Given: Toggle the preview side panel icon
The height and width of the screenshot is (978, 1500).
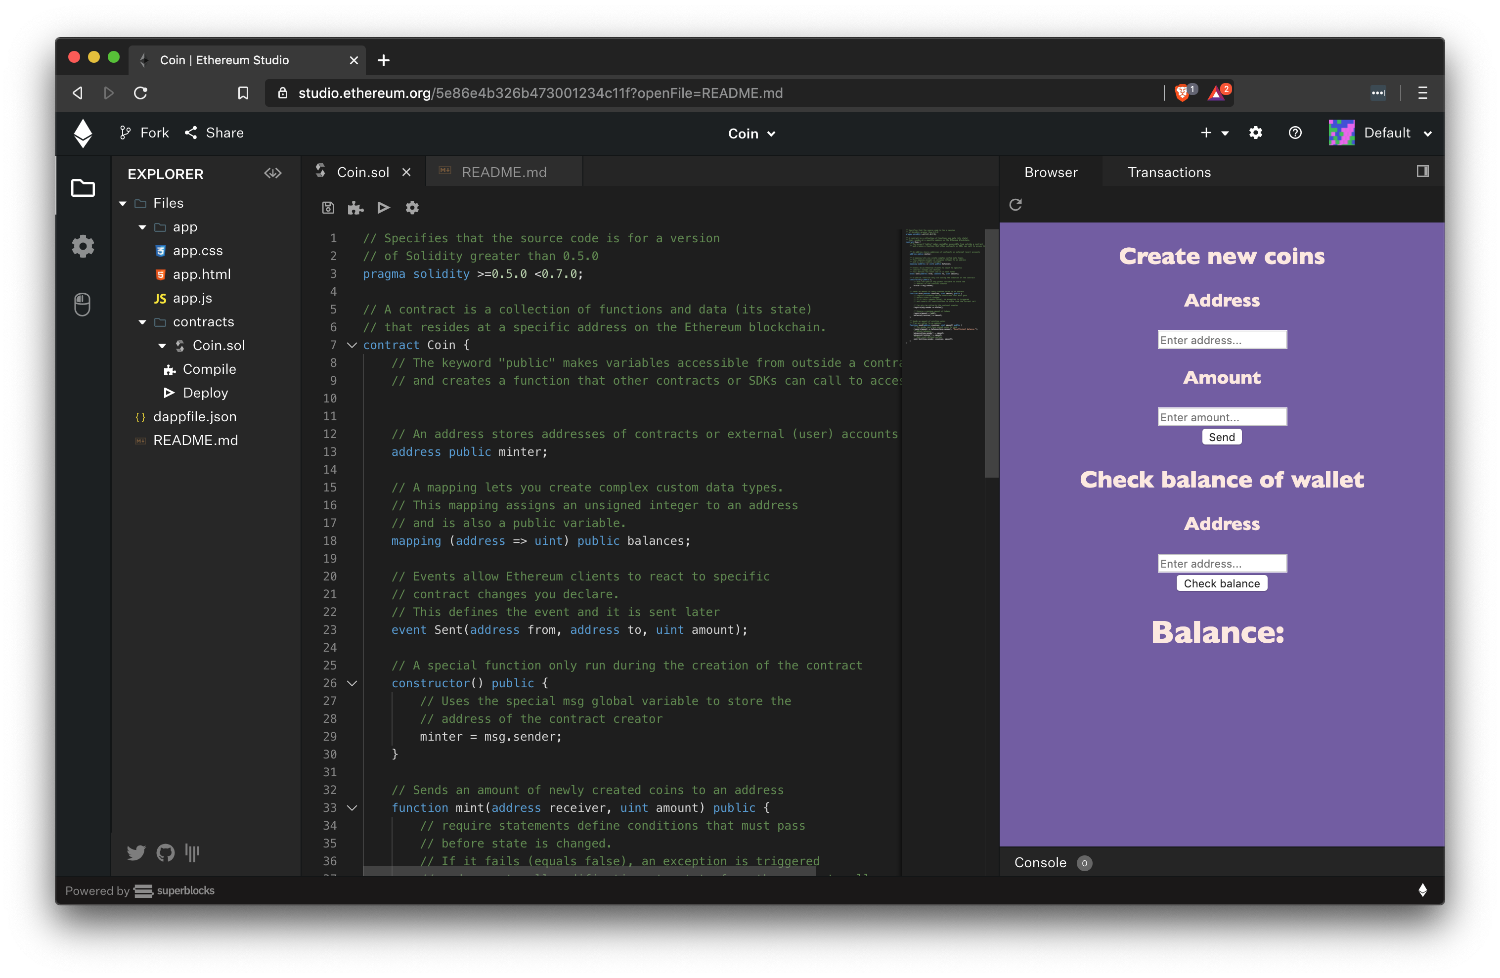Looking at the screenshot, I should [1422, 172].
